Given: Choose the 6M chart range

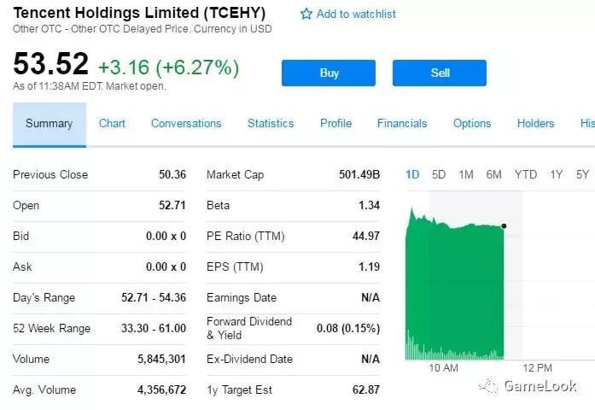Looking at the screenshot, I should click(x=494, y=175).
